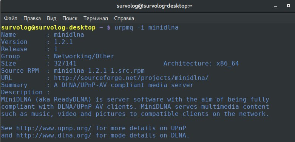Image resolution: width=295 pixels, height=142 pixels.
Task: Click the Architecture label
Action: click(x=188, y=63)
